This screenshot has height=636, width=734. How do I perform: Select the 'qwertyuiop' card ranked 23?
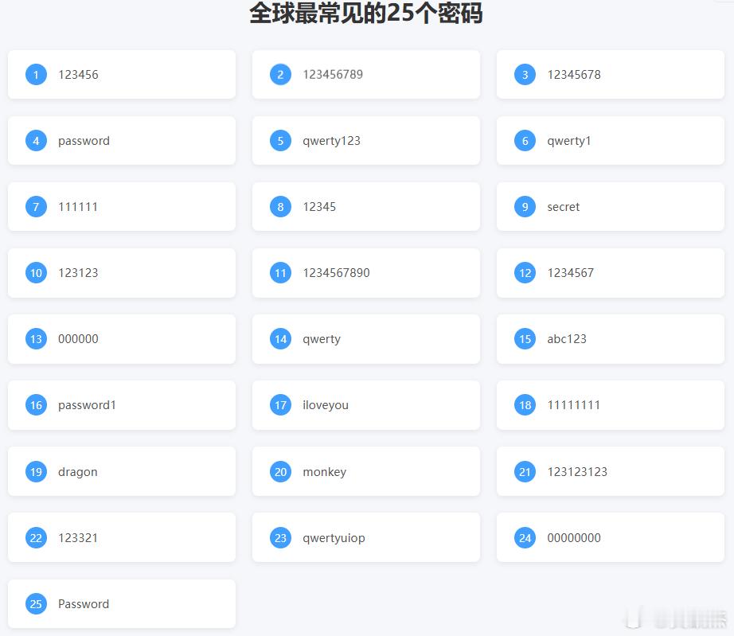366,537
